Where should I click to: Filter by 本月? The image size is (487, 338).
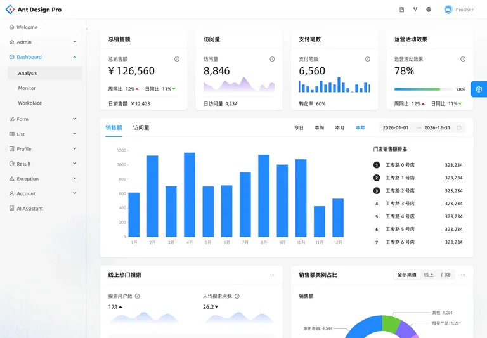[x=340, y=127]
